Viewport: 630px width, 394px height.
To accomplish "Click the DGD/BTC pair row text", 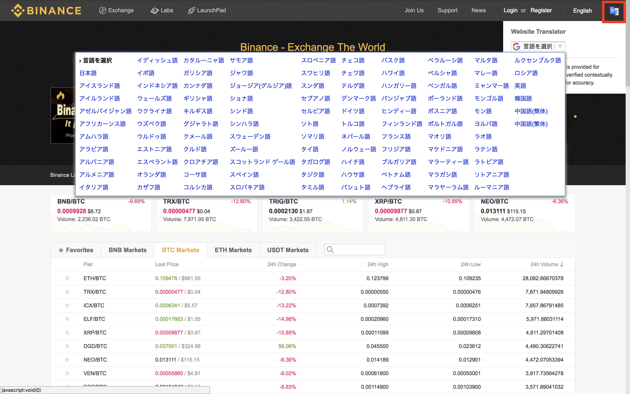I will 95,346.
